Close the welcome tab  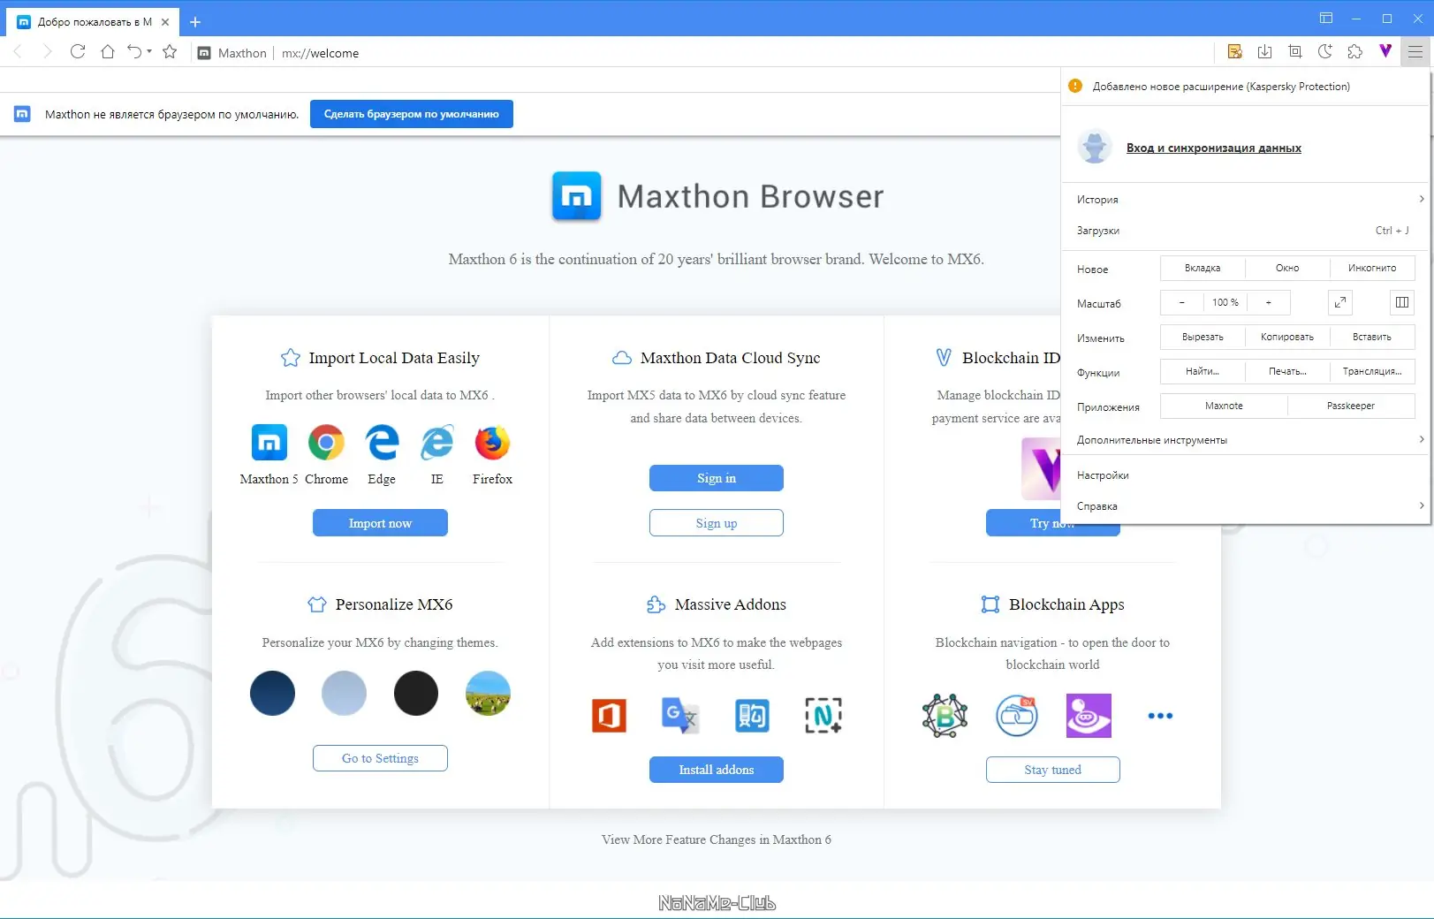pos(165,22)
